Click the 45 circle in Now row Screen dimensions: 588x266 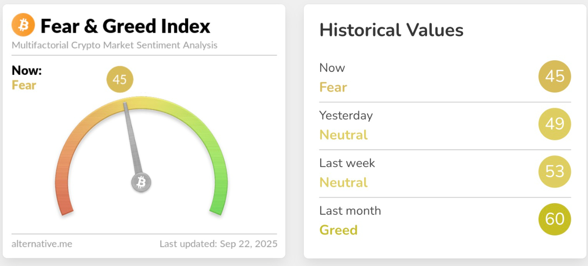pos(554,77)
